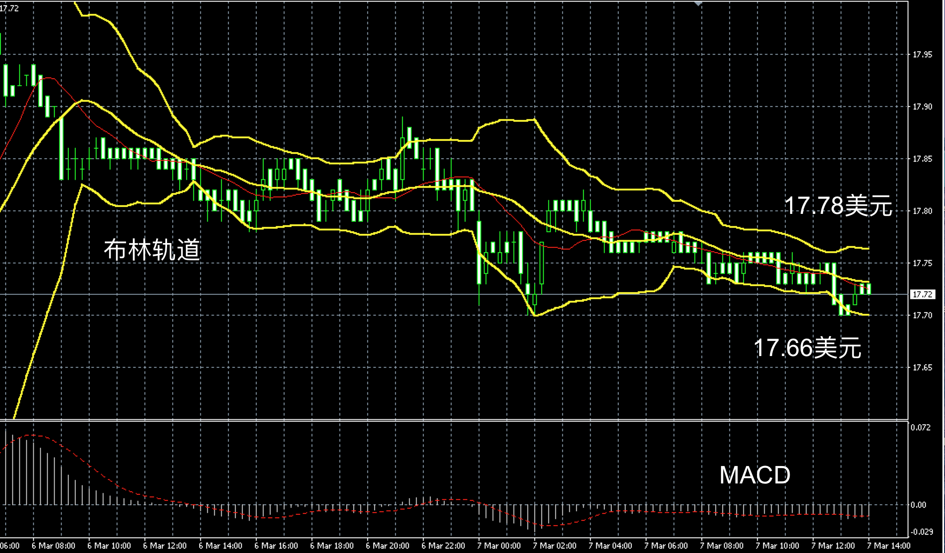Click the 17.65 price scale label
This screenshot has width=945, height=553.
[x=922, y=368]
